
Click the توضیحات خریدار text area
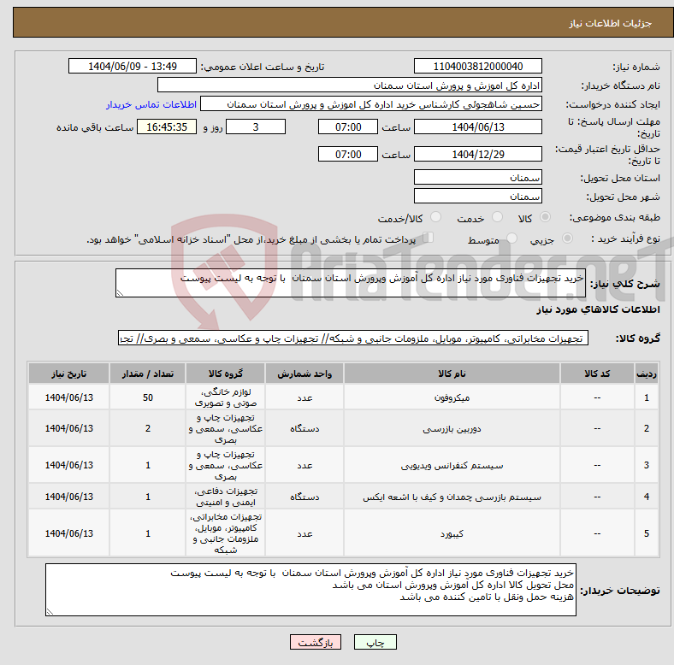(310, 590)
